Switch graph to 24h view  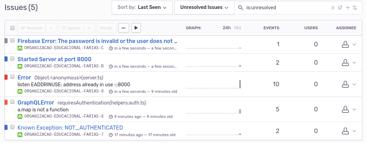pos(226,28)
